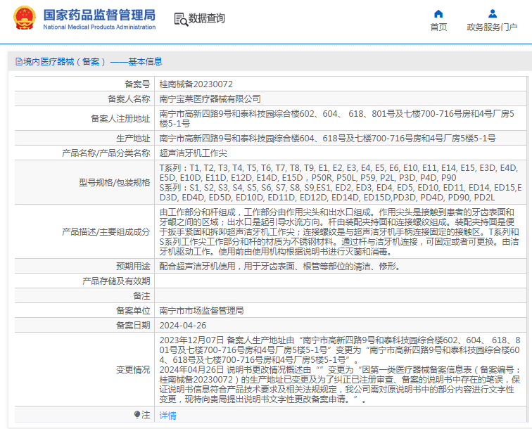Viewport: 532px width, 429px height.
Task: Click 国家药品监督管理局 site title
Action: click(99, 15)
